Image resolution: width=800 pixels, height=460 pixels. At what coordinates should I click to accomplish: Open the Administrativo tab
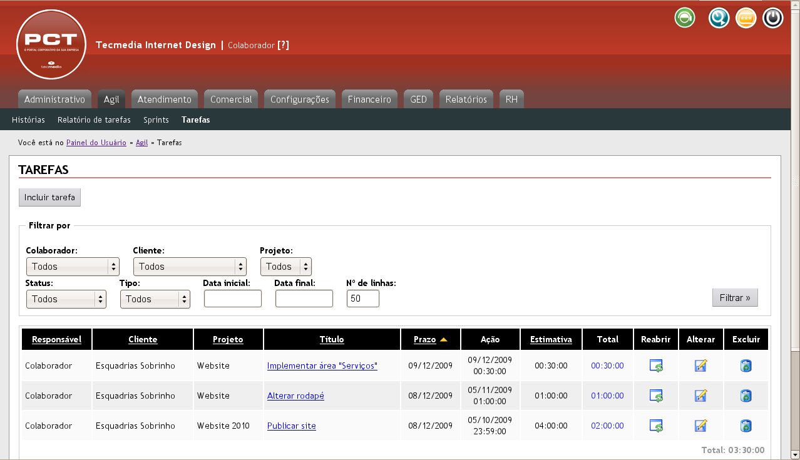(x=54, y=100)
